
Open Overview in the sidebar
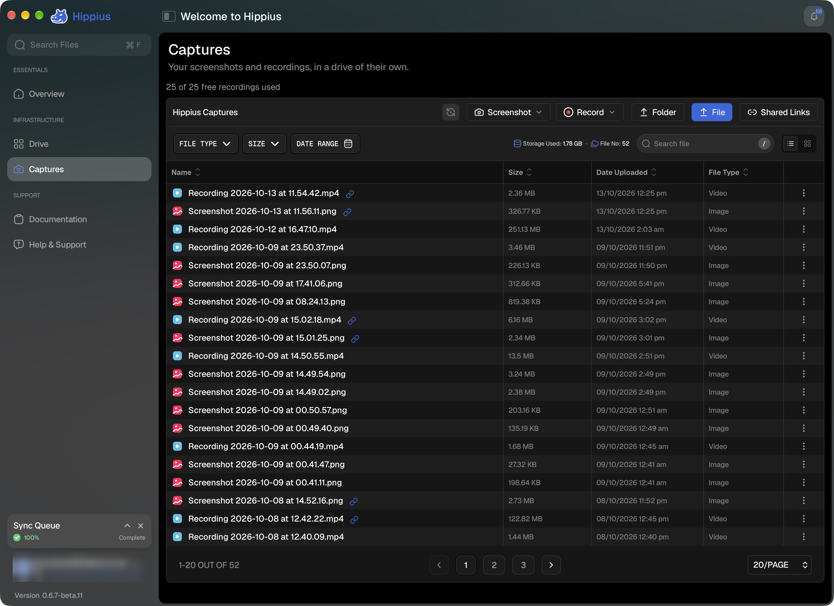coord(79,94)
